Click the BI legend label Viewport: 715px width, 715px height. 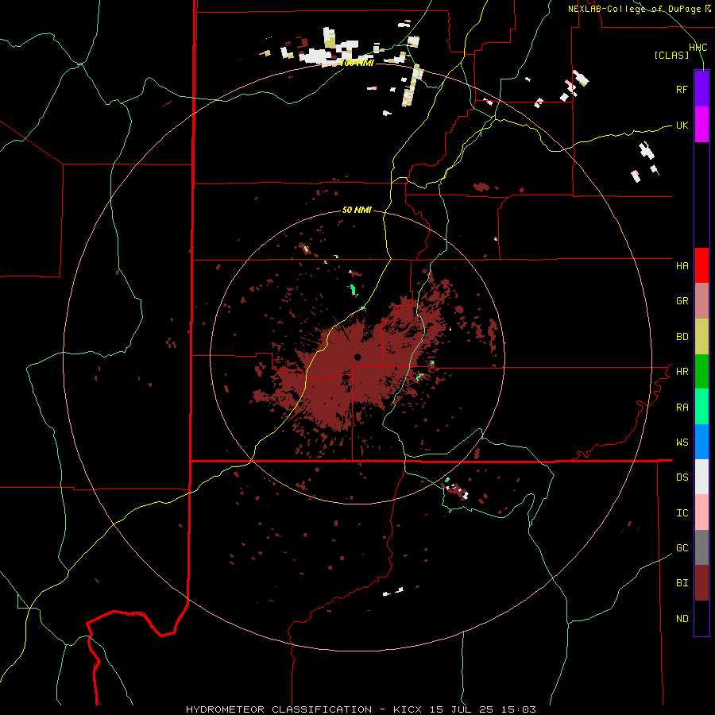tap(682, 583)
